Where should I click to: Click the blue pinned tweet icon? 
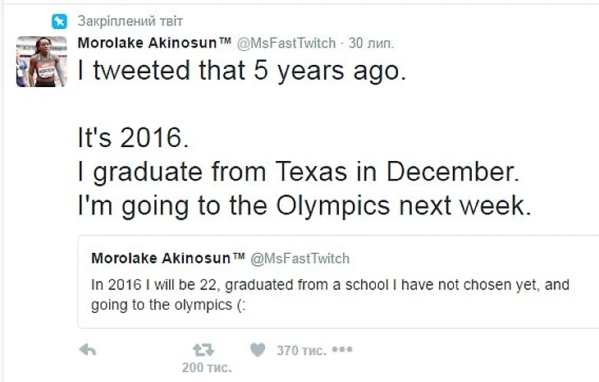click(57, 21)
